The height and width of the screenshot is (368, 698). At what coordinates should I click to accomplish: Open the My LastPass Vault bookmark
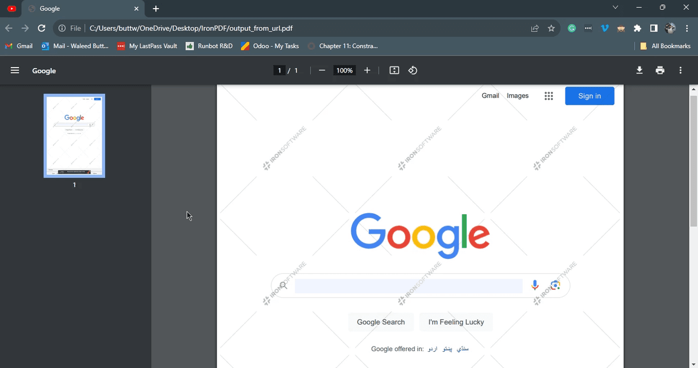point(147,46)
